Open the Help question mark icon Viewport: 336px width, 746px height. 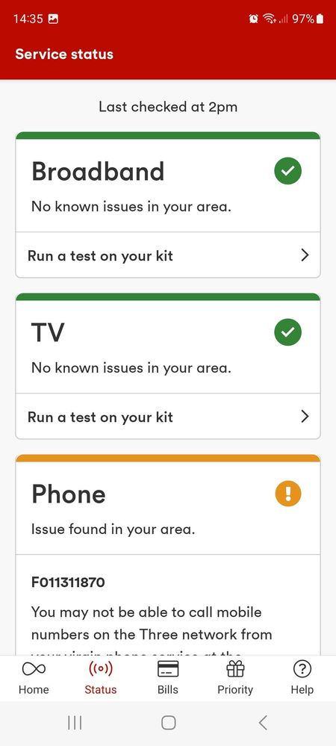coord(302,669)
